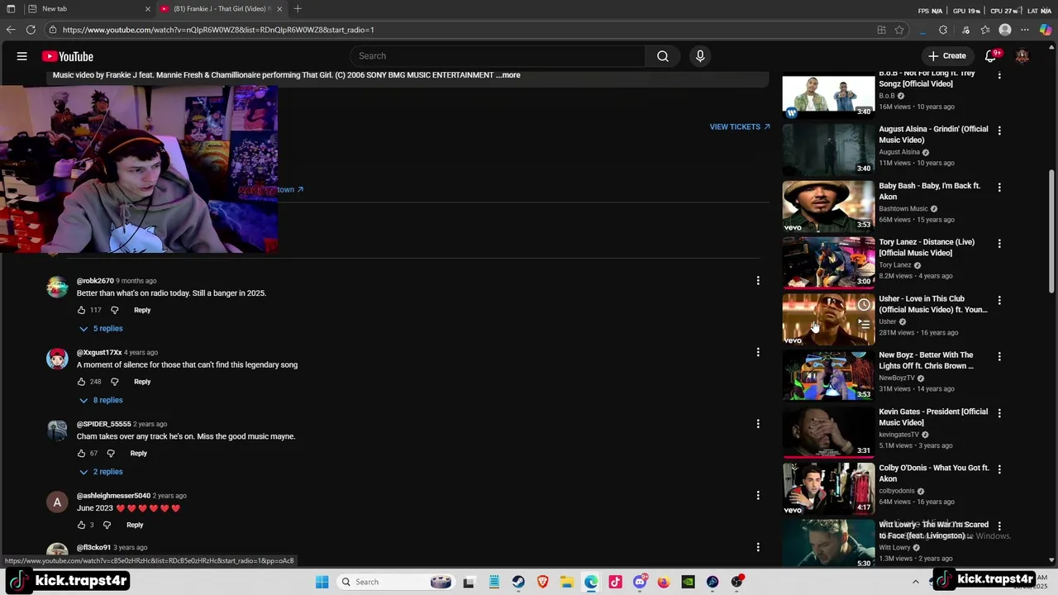The height and width of the screenshot is (595, 1058).
Task: Open options for Kevin Gates video
Action: pyautogui.click(x=999, y=413)
